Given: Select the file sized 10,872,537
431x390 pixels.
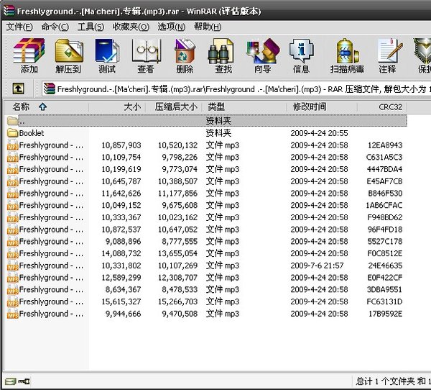Looking at the screenshot, I should pyautogui.click(x=205, y=230).
